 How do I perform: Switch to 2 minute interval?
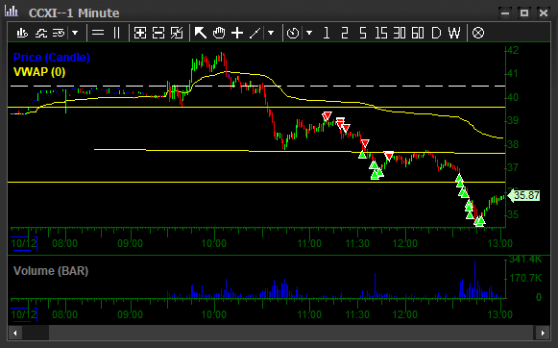pyautogui.click(x=344, y=33)
